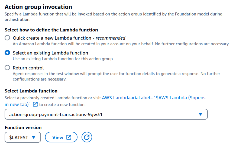Click the 'Return control' label text

[x=28, y=68]
